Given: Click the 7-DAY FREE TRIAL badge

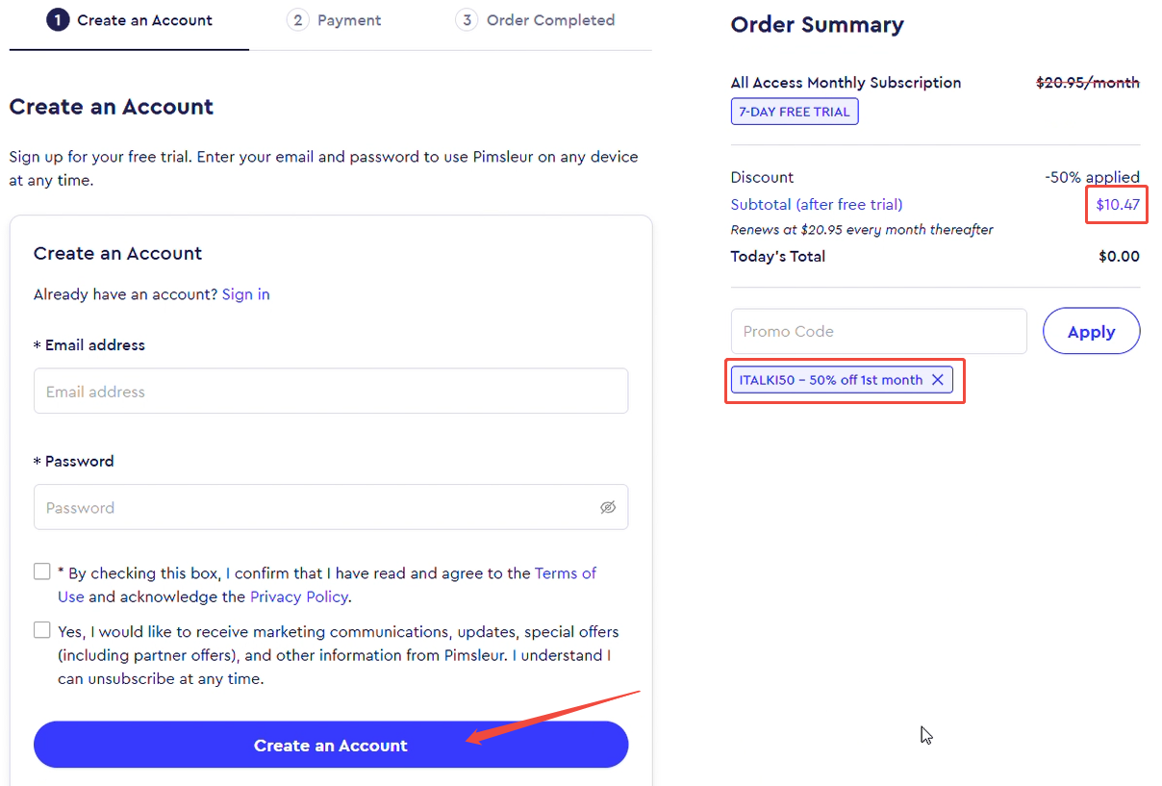Looking at the screenshot, I should coord(795,112).
